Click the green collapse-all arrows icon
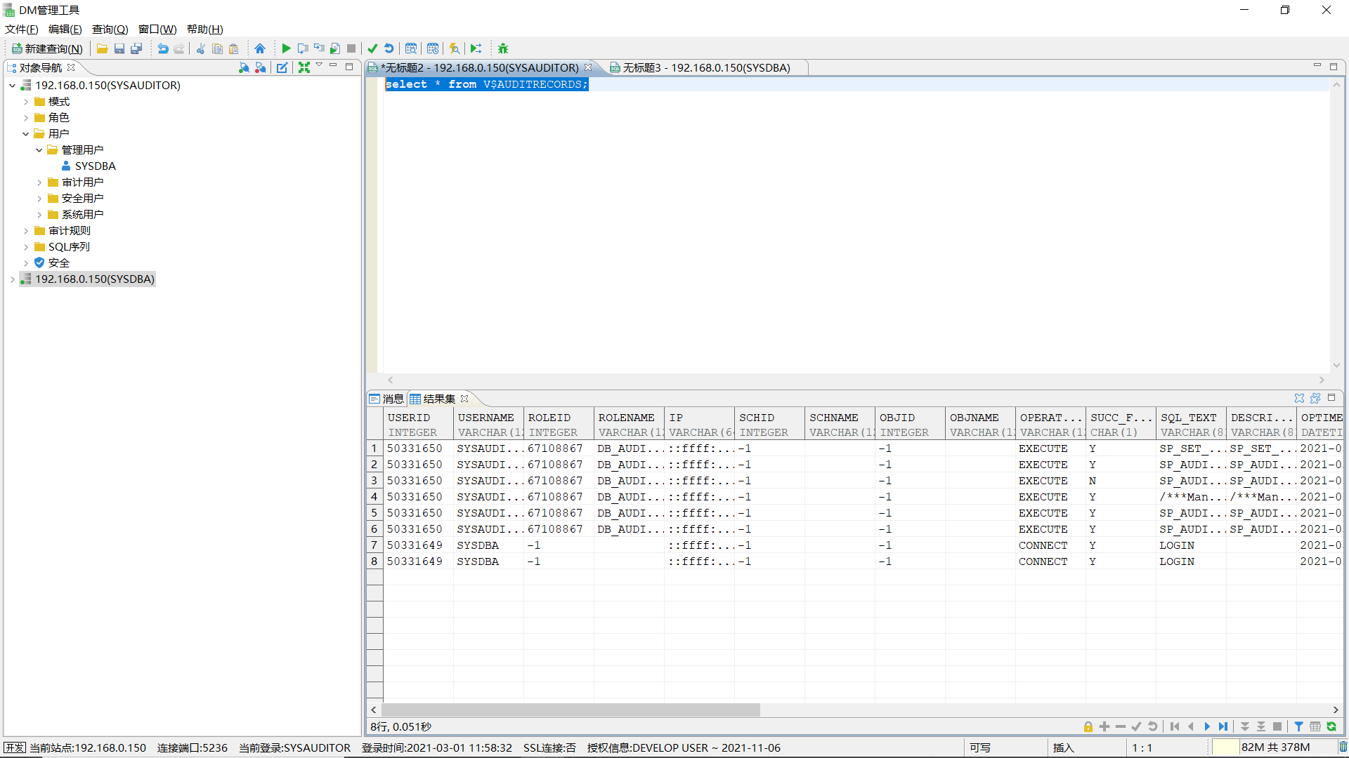The width and height of the screenshot is (1349, 758). pyautogui.click(x=304, y=67)
